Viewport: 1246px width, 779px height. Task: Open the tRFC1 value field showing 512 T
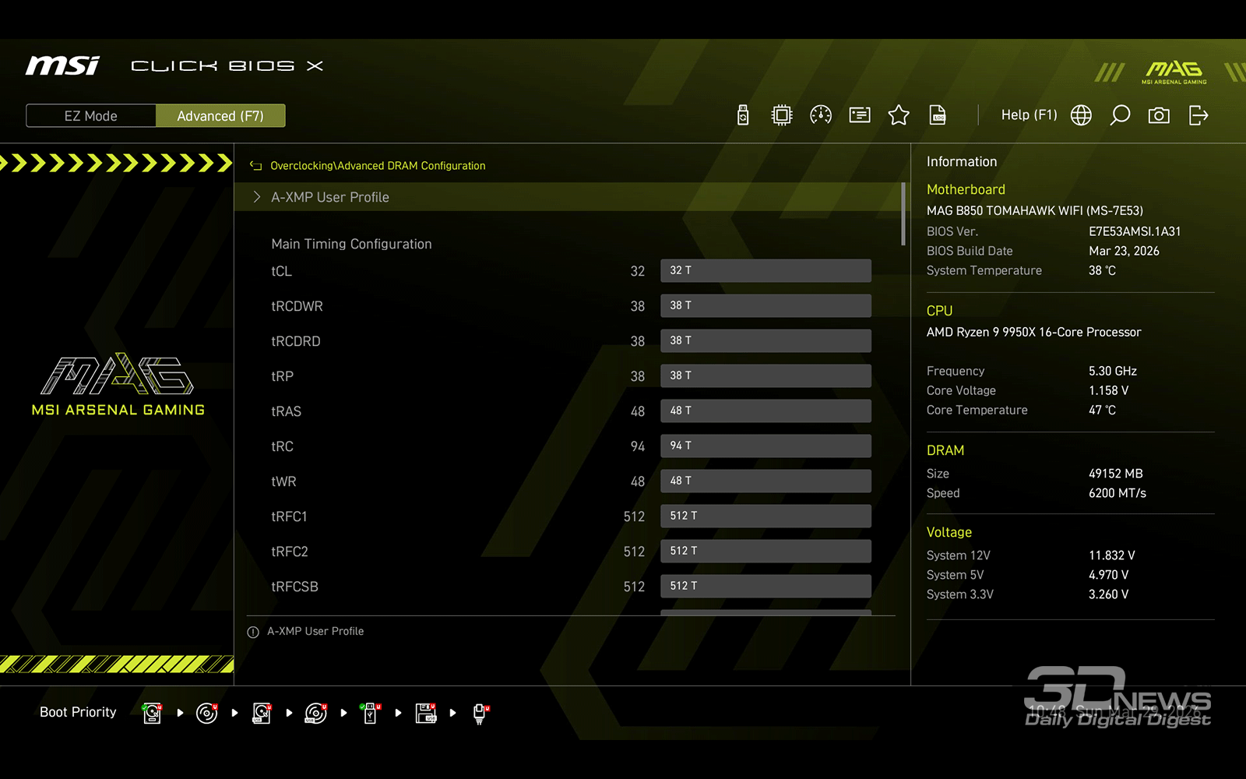pyautogui.click(x=765, y=516)
